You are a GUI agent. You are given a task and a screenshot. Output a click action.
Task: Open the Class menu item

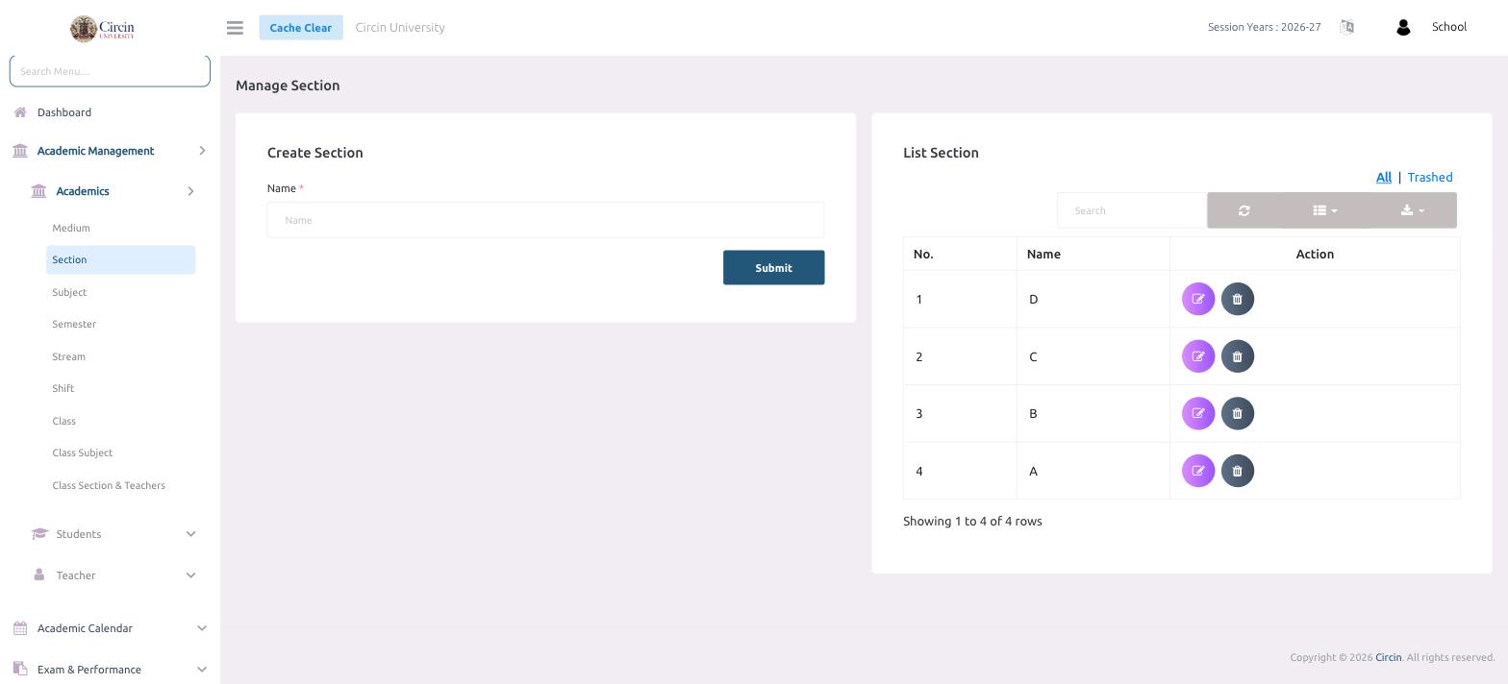[63, 421]
